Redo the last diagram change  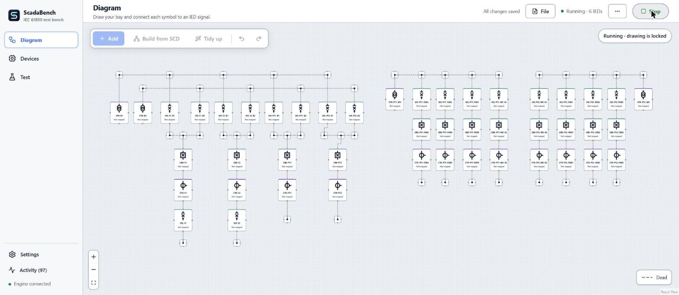(259, 39)
